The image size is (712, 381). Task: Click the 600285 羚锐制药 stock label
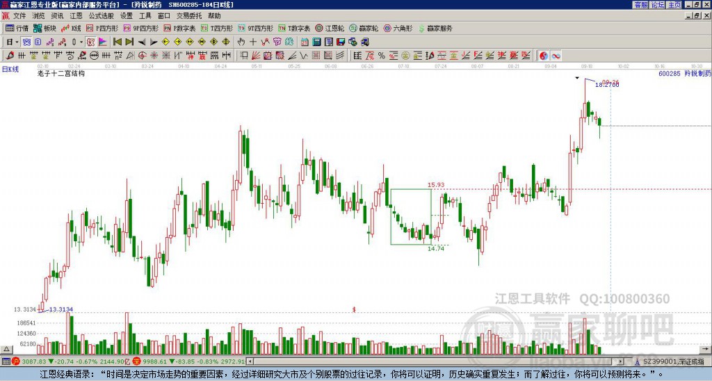pos(685,73)
